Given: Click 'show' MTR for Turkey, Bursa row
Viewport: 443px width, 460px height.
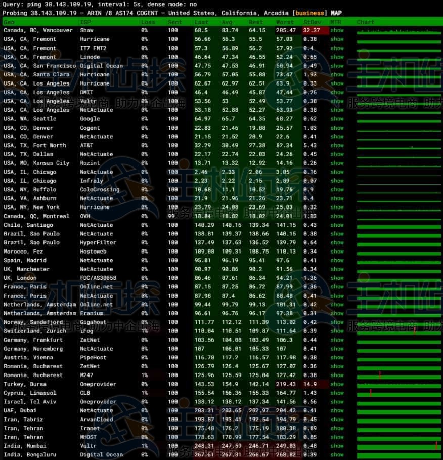Looking at the screenshot, I should coord(337,384).
